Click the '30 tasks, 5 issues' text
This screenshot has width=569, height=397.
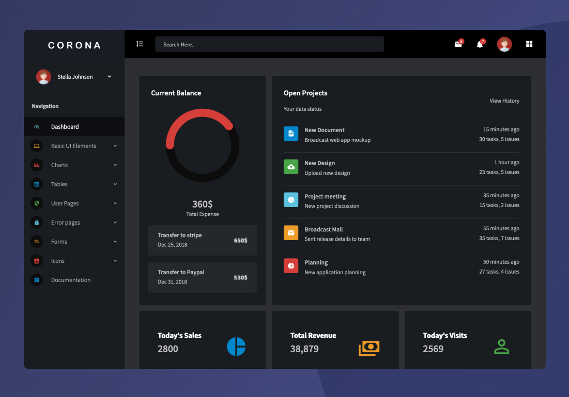tap(499, 139)
